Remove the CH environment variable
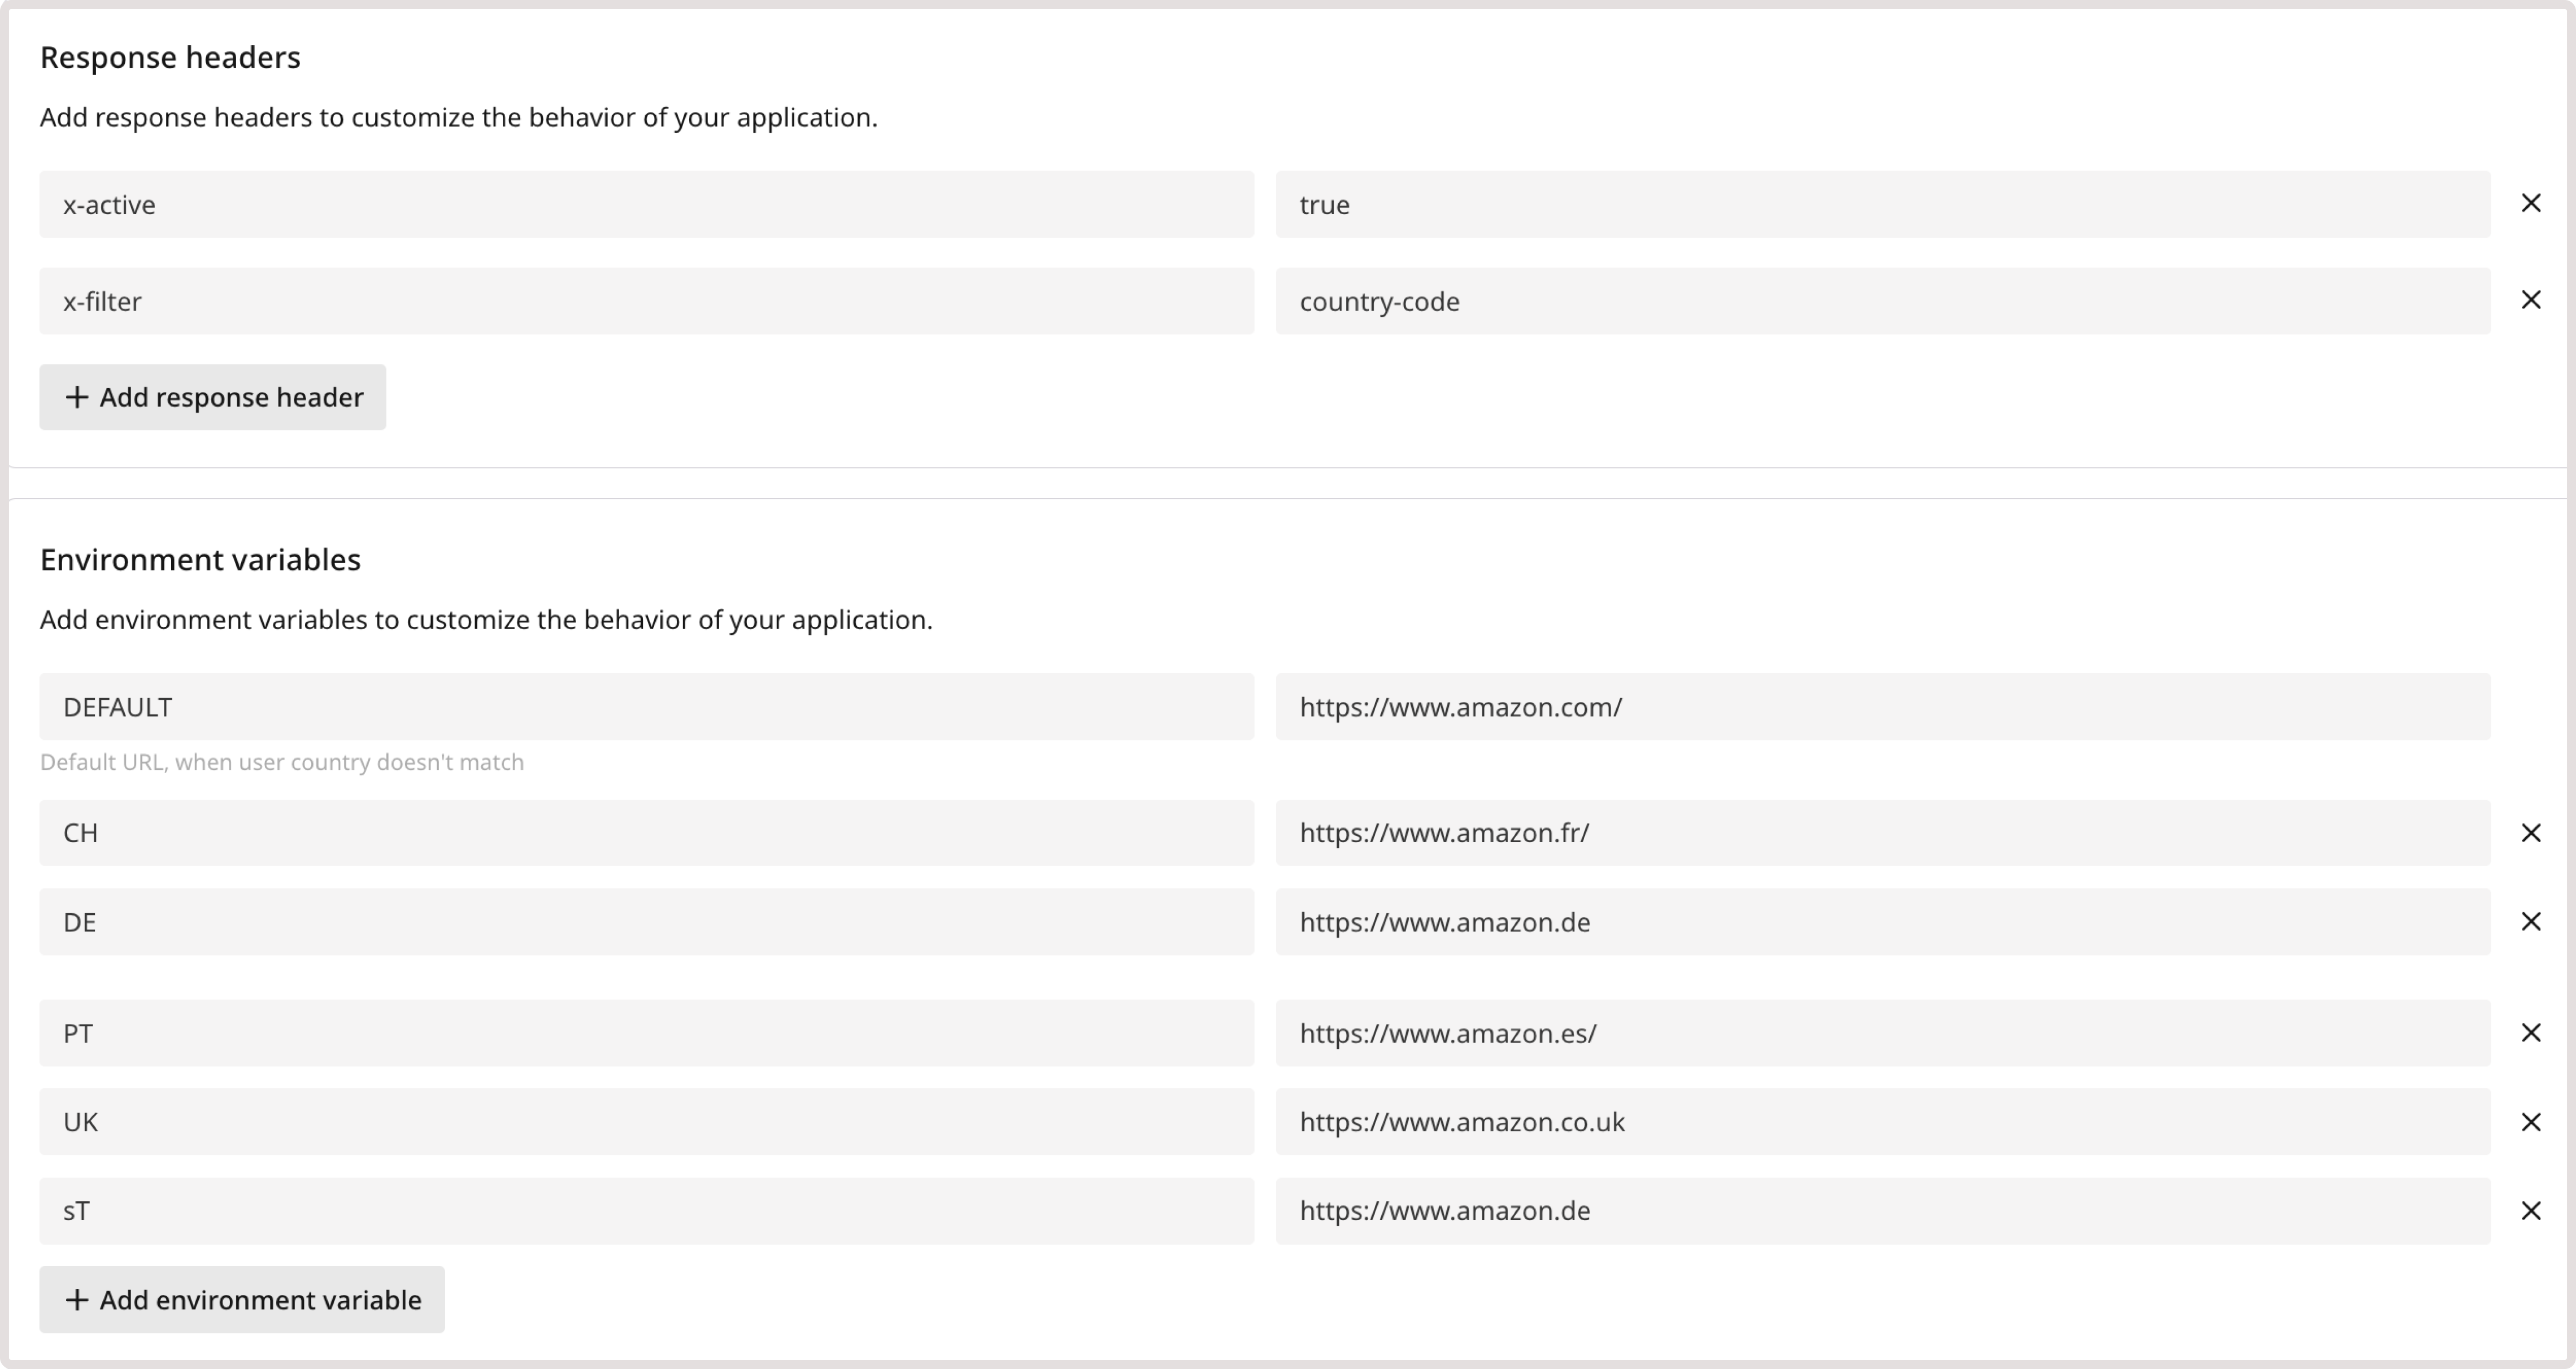2576x1369 pixels. (2530, 833)
